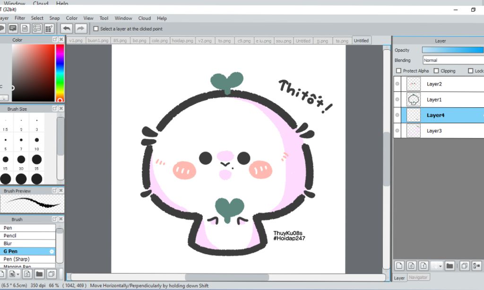Open the add-layer type dropdown arrow
The height and width of the screenshot is (290, 484).
[x=436, y=265]
